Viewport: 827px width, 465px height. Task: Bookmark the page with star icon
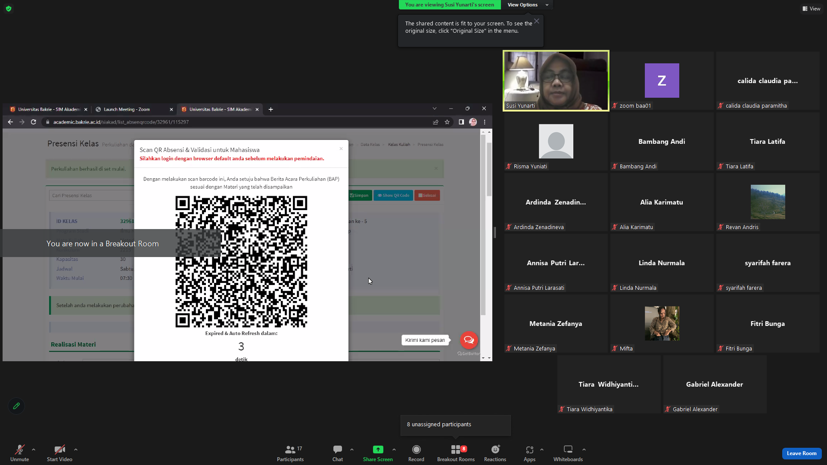(447, 122)
